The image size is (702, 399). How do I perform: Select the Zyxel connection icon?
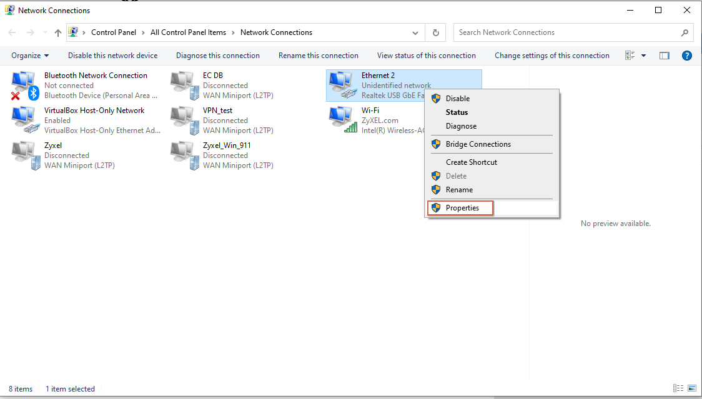coord(25,155)
